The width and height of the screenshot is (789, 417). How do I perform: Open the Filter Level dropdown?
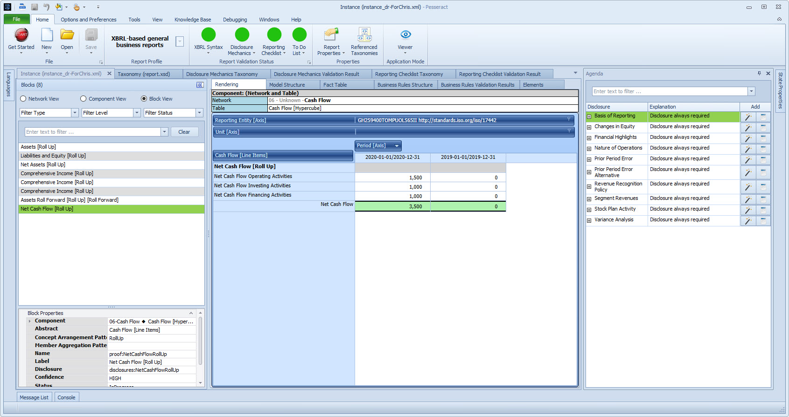click(x=137, y=113)
